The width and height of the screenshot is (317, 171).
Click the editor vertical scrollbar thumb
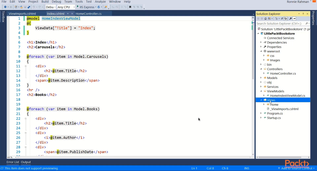253,50
